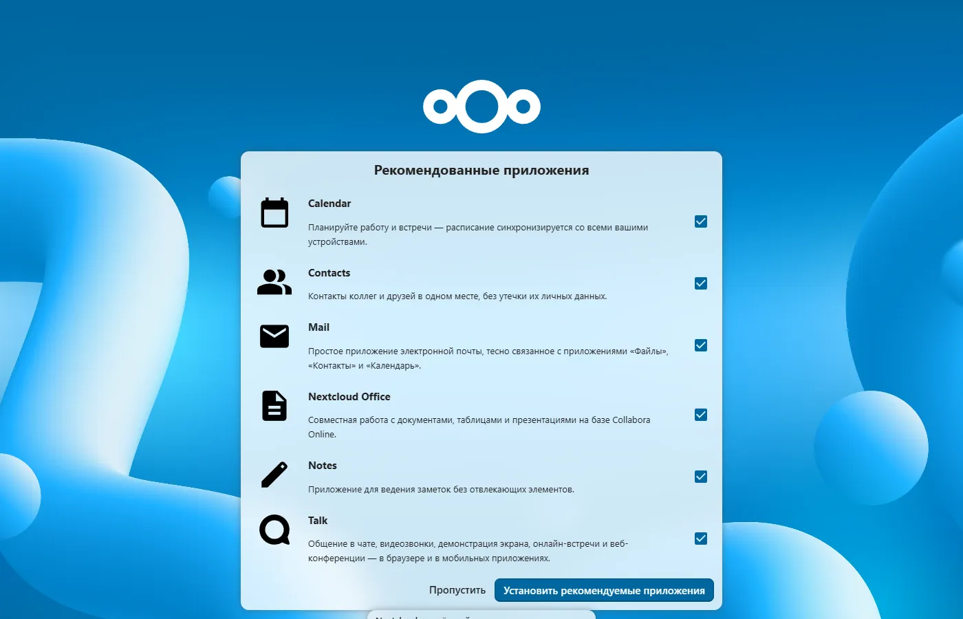Image resolution: width=963 pixels, height=619 pixels.
Task: Click the Notes description about ведения заметок
Action: (x=441, y=490)
